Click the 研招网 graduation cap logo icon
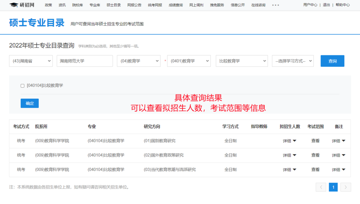Viewport: 360px width, 204px height. tap(13, 5)
